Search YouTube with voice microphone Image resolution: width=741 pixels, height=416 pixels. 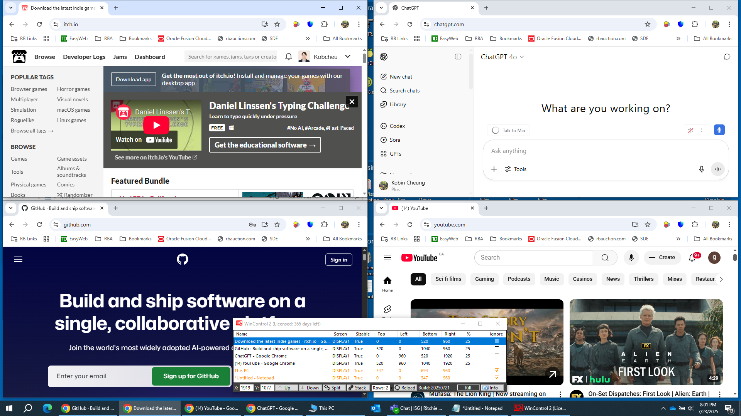point(631,258)
